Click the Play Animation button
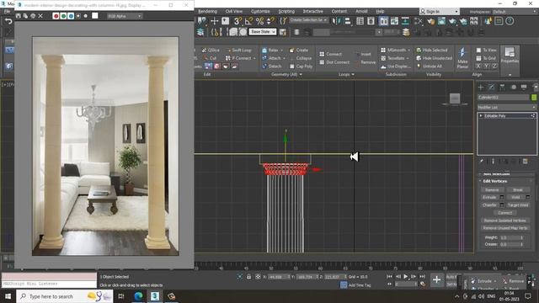Viewport: 539px width, 303px height. point(406,276)
